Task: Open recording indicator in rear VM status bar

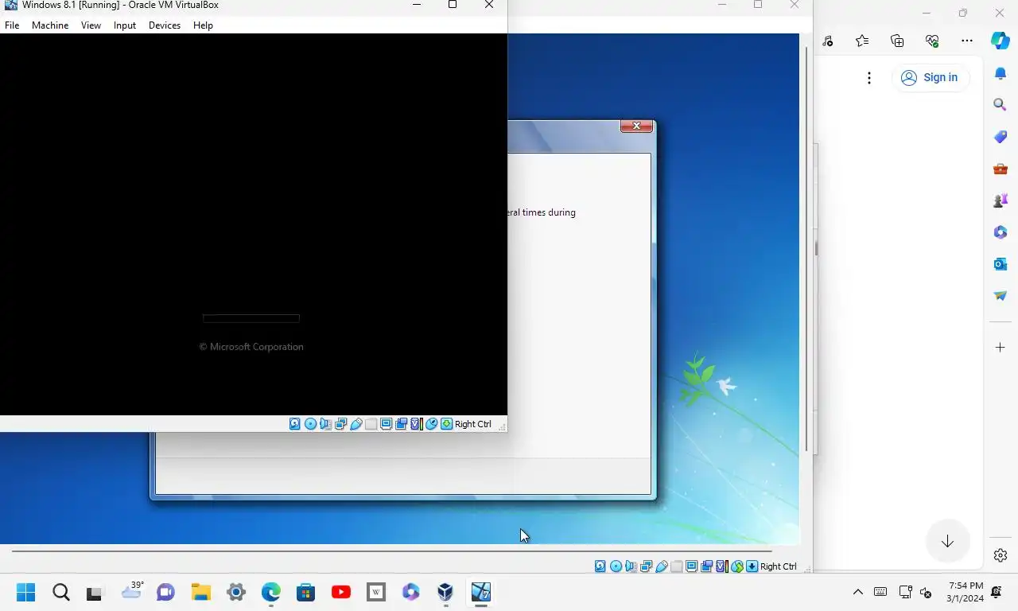Action: [x=707, y=566]
